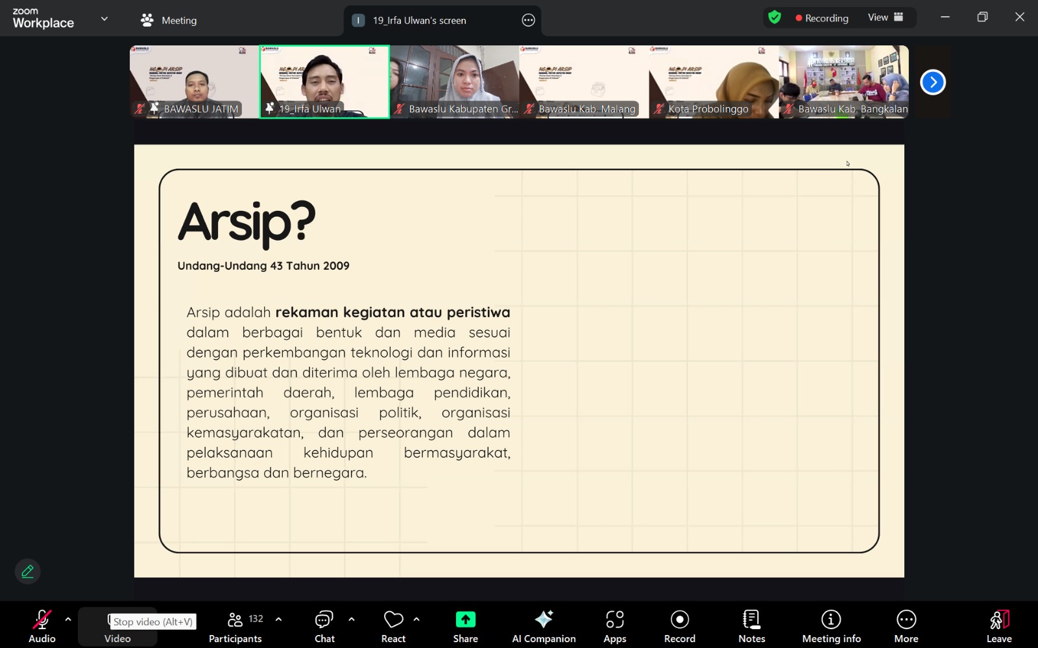Viewport: 1038px width, 648px height.
Task: Expand audio settings with the Audio chevron
Action: [67, 619]
